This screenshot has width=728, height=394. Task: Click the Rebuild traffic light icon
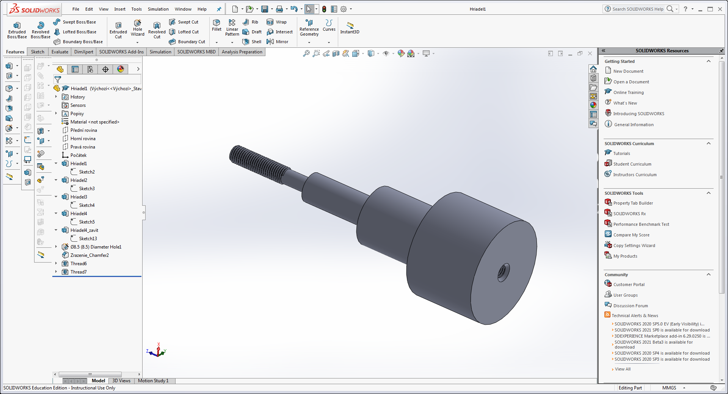coord(324,9)
